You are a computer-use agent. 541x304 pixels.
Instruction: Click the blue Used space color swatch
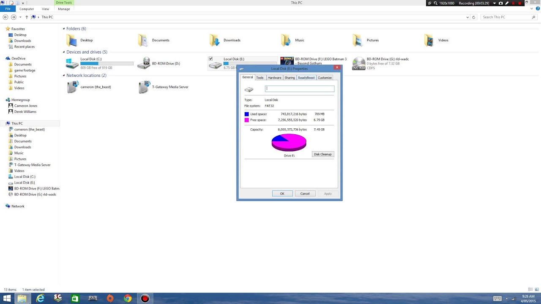[247, 114]
